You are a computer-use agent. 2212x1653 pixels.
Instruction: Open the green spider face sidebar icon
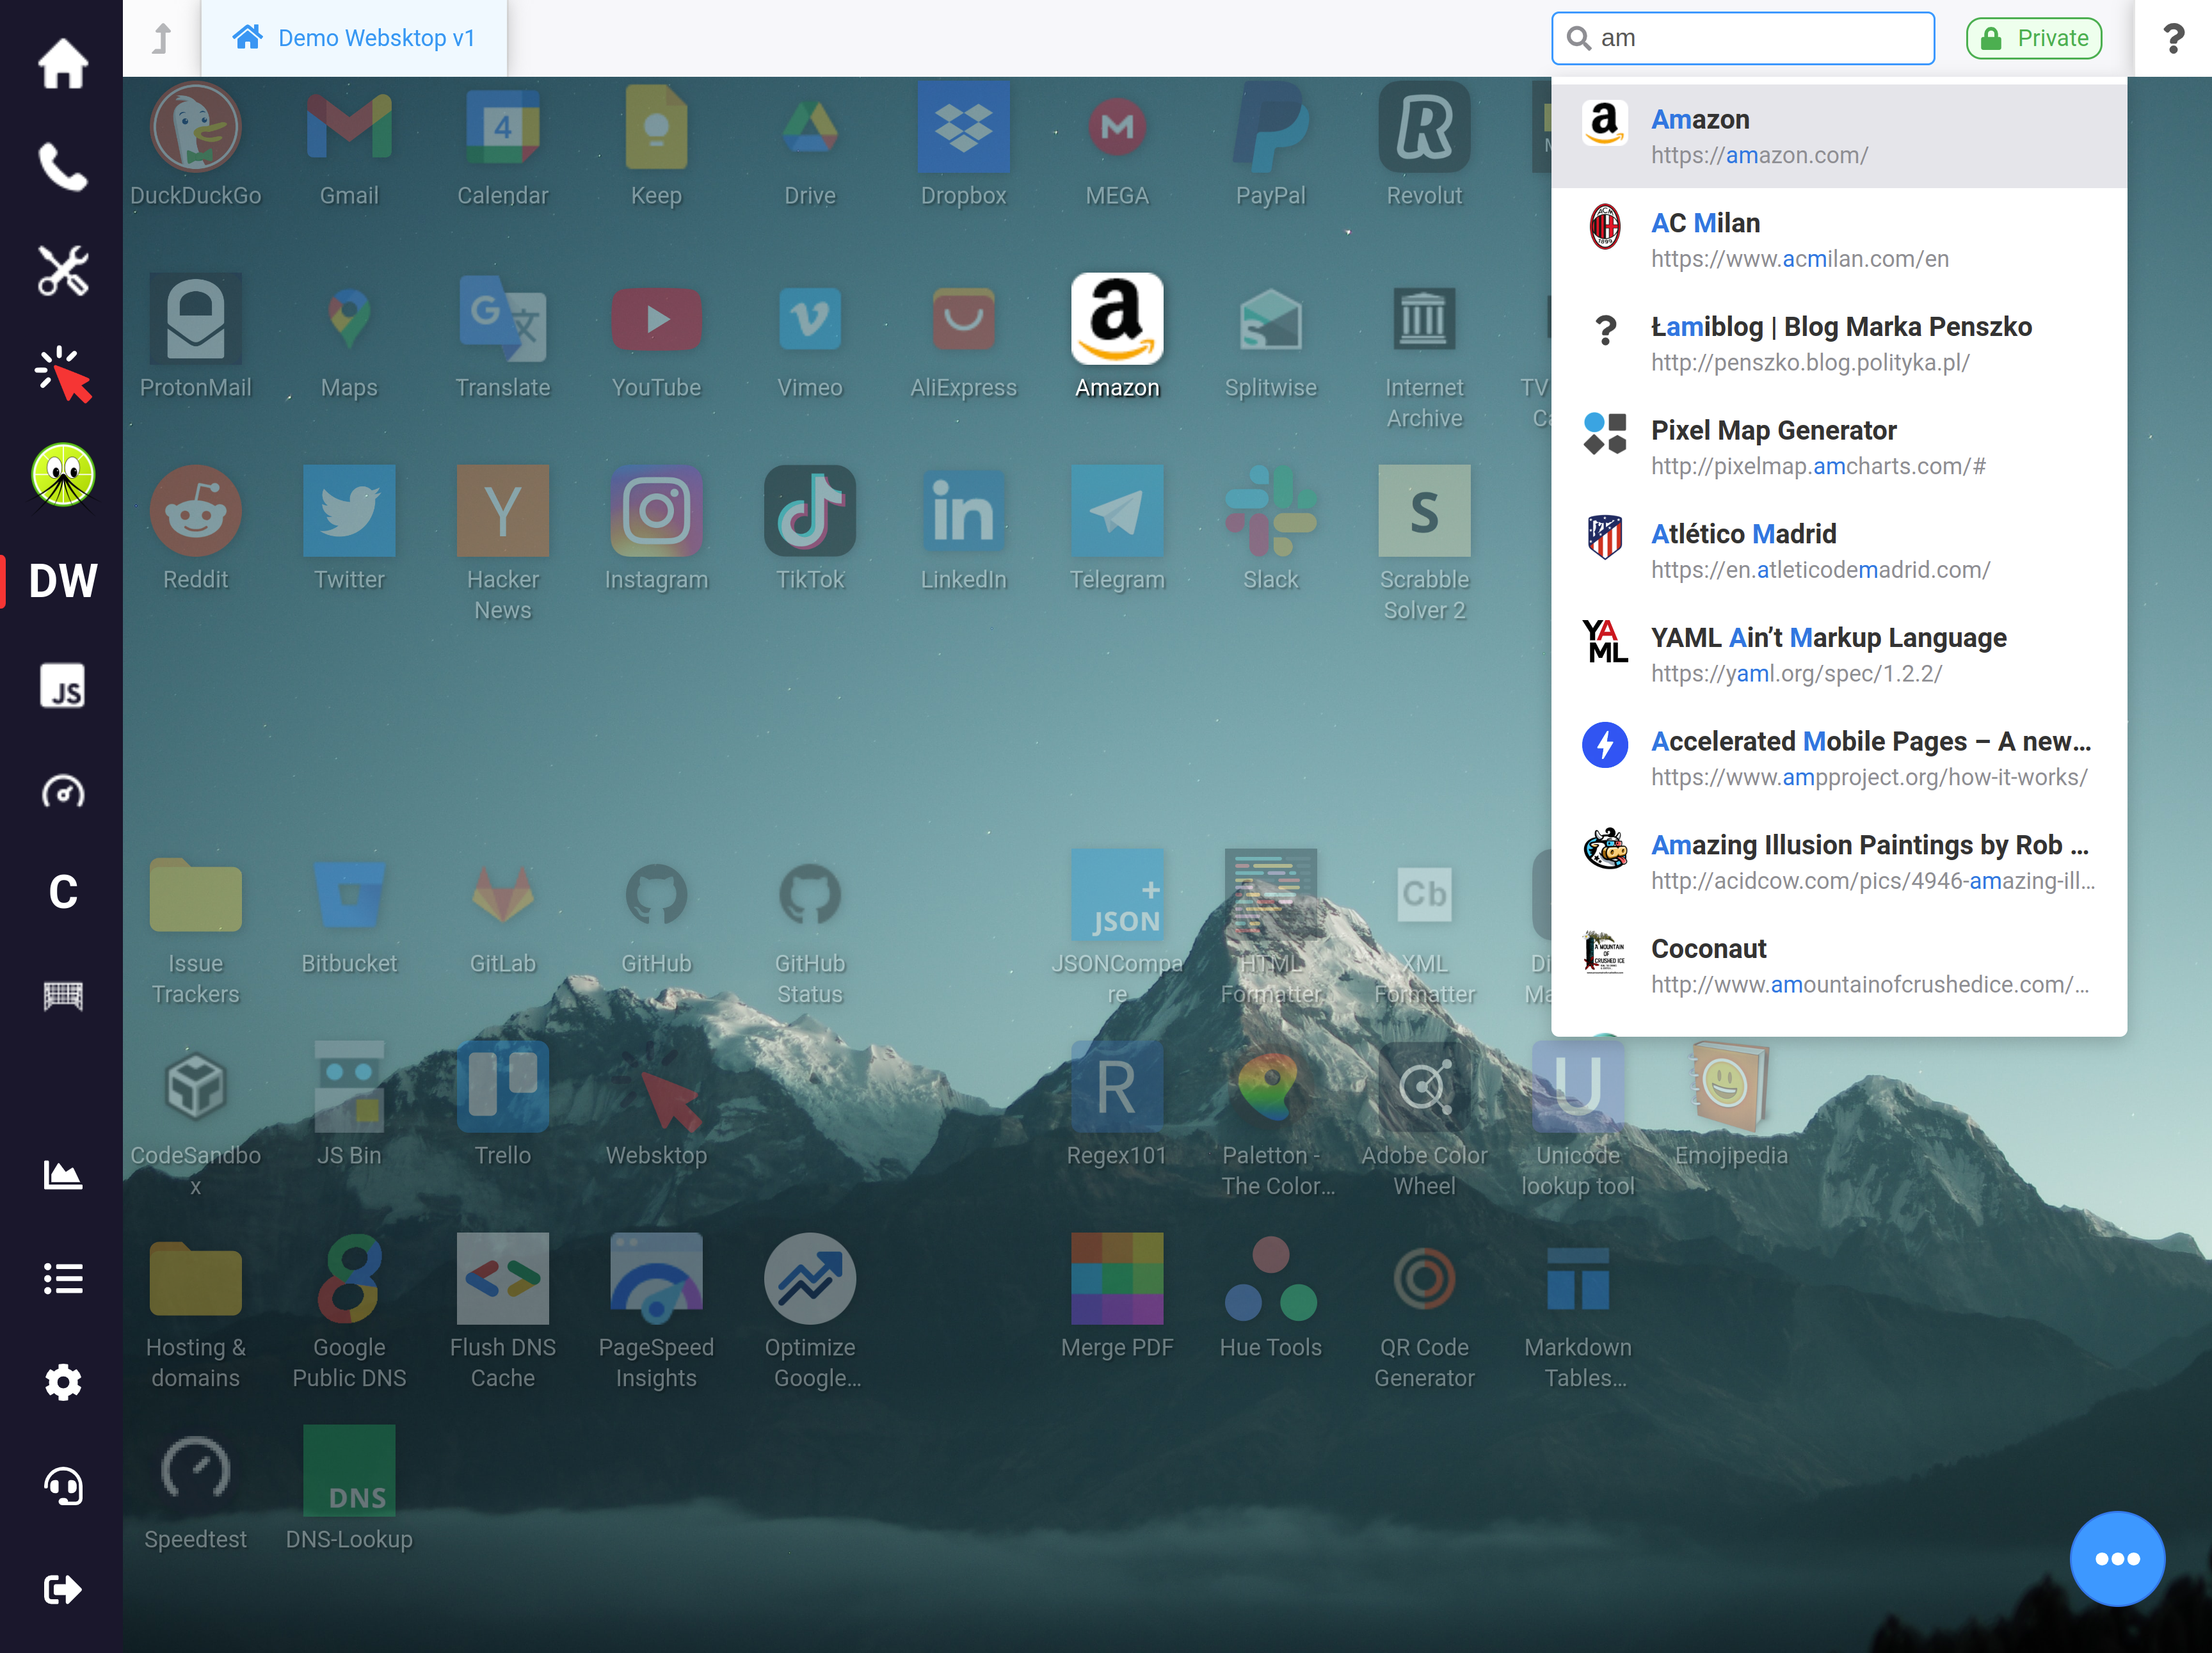(62, 476)
